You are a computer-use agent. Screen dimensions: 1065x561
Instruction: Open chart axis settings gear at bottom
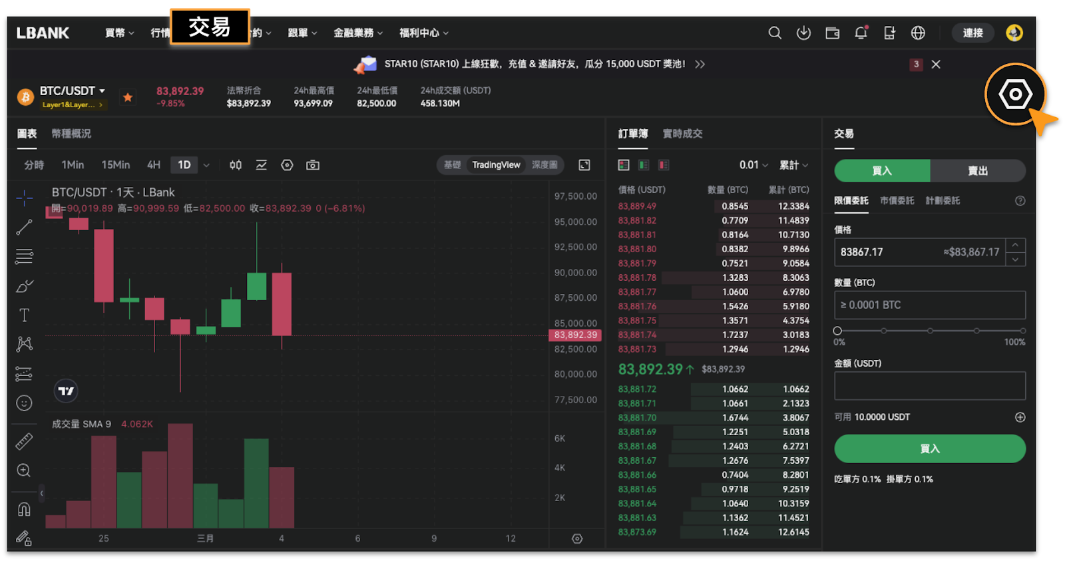tap(577, 538)
